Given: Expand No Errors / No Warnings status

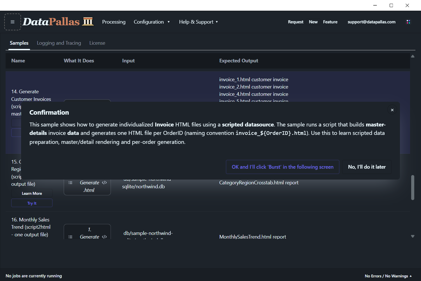Looking at the screenshot, I should click(x=388, y=276).
